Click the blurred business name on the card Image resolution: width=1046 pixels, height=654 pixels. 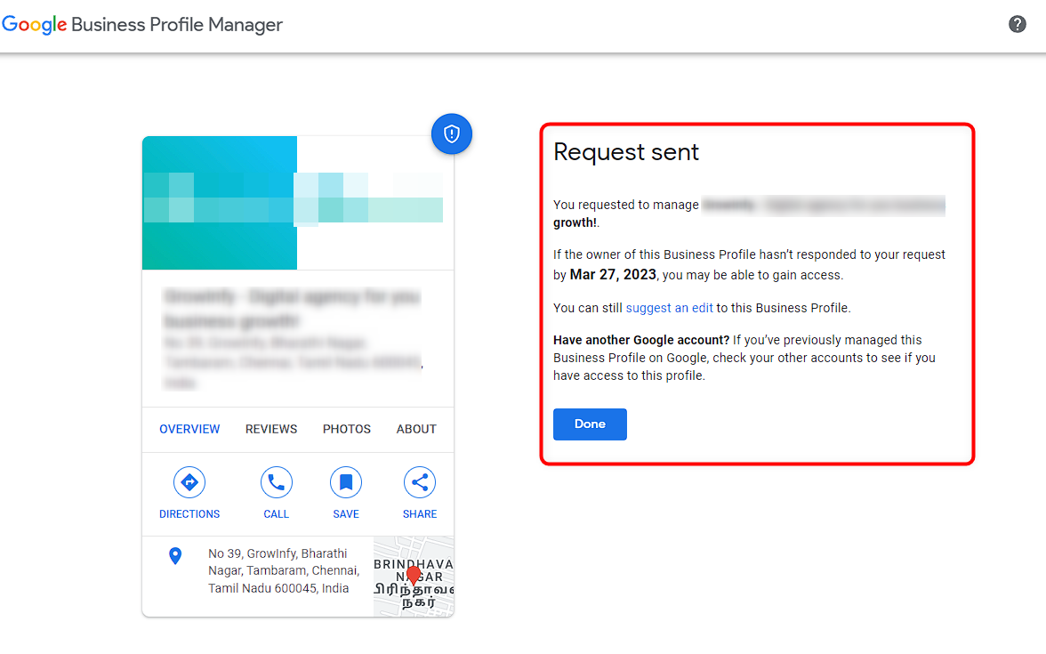(290, 308)
